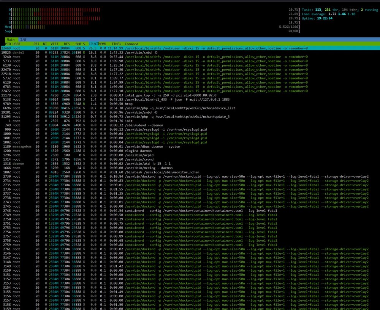Sort by the TIME+ column header
Image resolution: width=380 pixels, height=310 pixels.
click(x=116, y=44)
